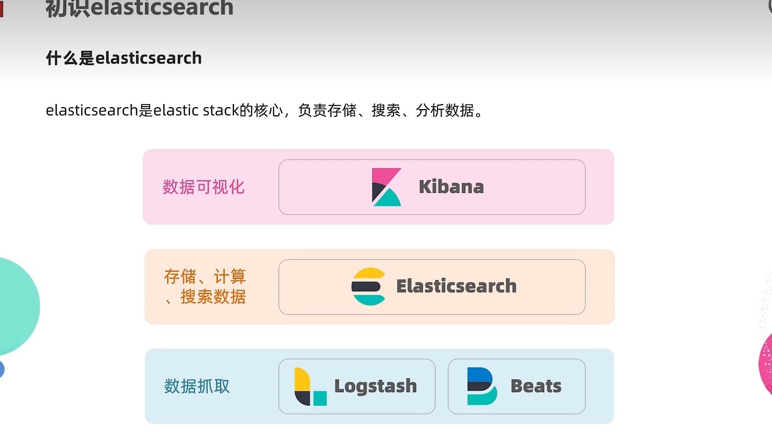Click the first word of the description sentence
Screen dimensions: 772x443
pyautogui.click(x=92, y=110)
